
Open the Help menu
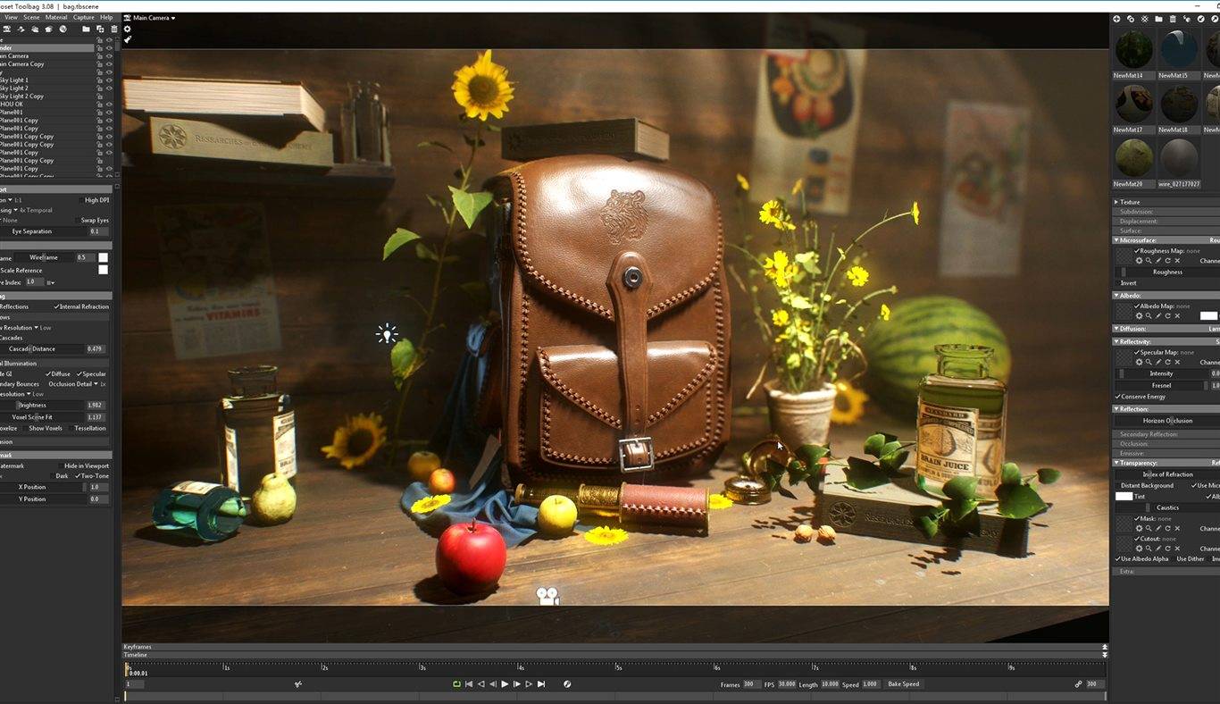[106, 17]
